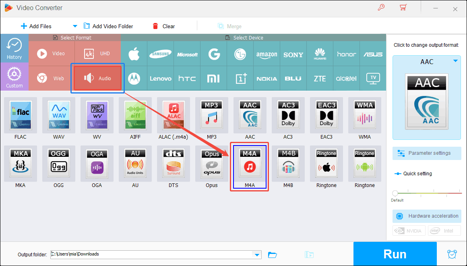Open Parameter settings

427,153
